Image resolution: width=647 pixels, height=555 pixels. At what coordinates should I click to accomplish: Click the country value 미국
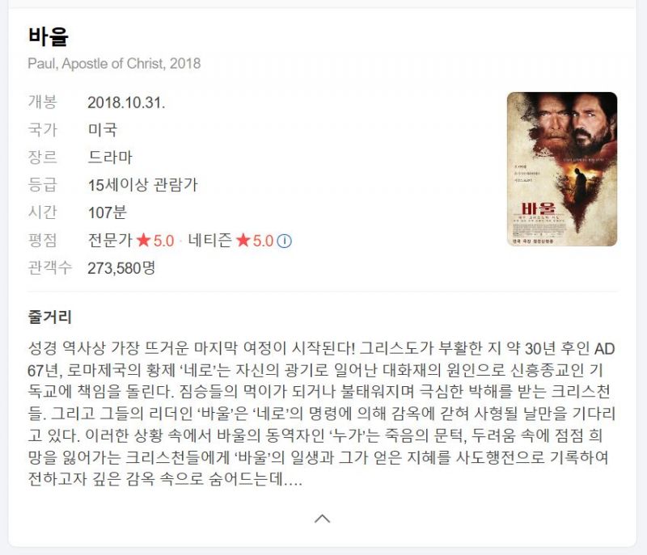pos(103,130)
